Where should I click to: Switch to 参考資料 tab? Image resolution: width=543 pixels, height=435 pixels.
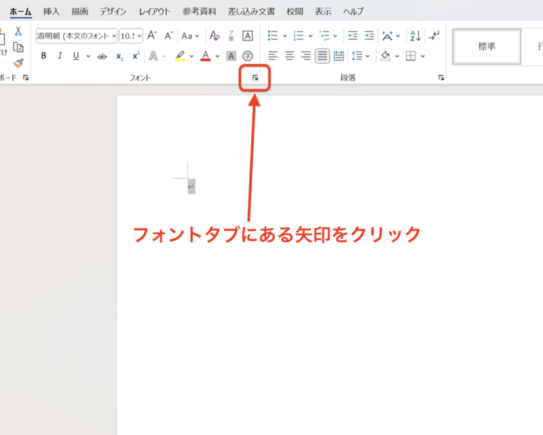(x=200, y=12)
